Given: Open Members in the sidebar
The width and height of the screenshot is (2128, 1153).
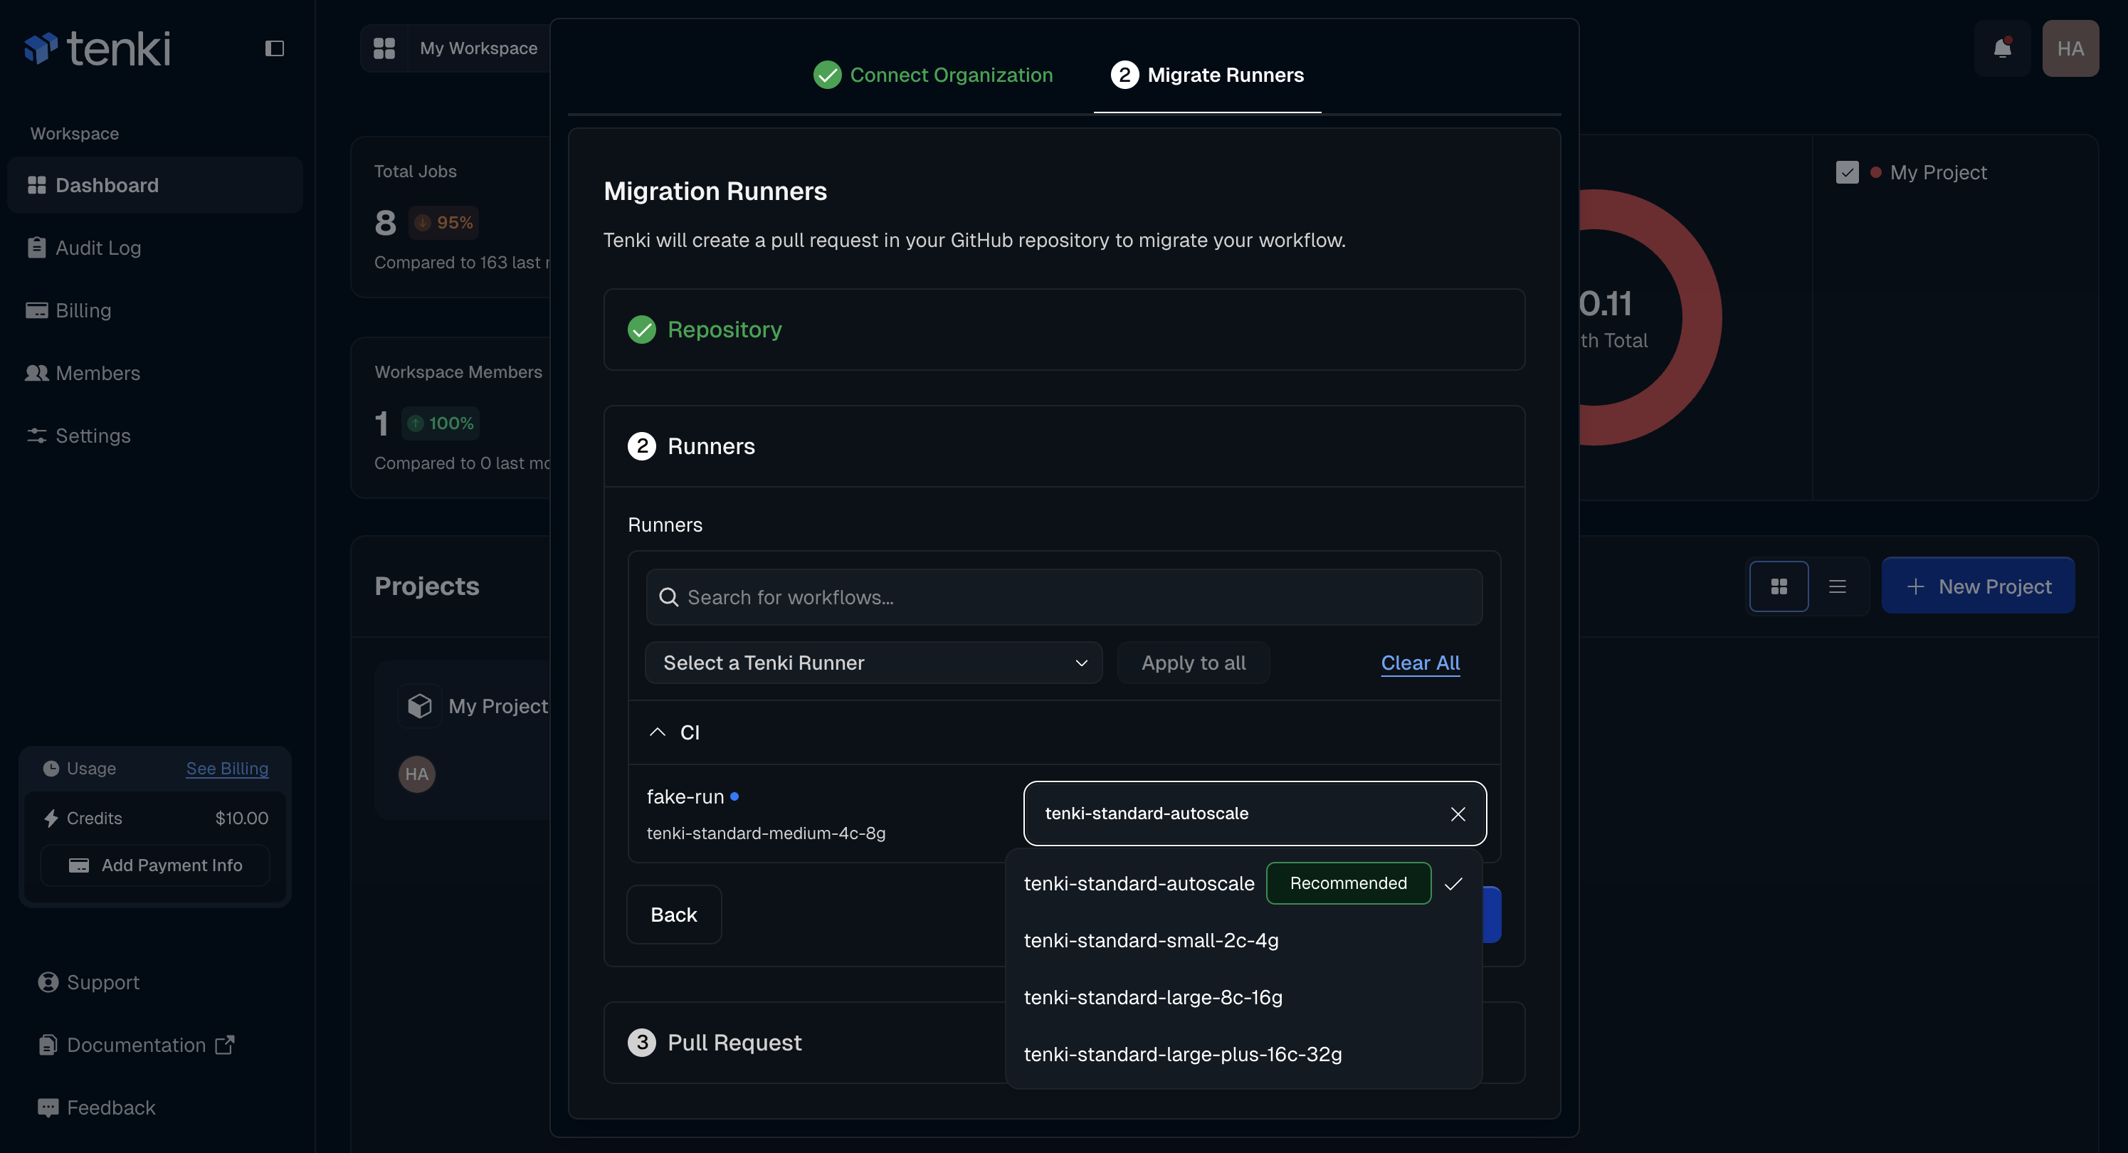Looking at the screenshot, I should click(98, 374).
